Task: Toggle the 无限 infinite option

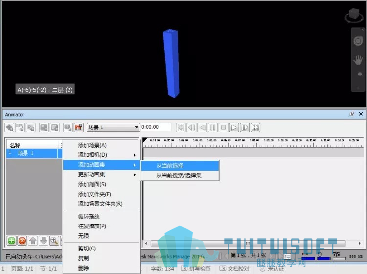Action: [x=102, y=236]
